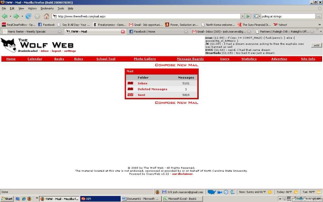Click inside the URL address field
The height and width of the screenshot is (202, 323).
[148, 16]
